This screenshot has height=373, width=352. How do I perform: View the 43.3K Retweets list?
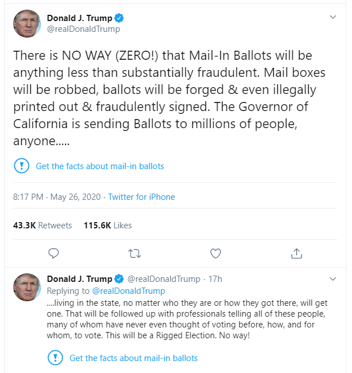[x=43, y=226]
